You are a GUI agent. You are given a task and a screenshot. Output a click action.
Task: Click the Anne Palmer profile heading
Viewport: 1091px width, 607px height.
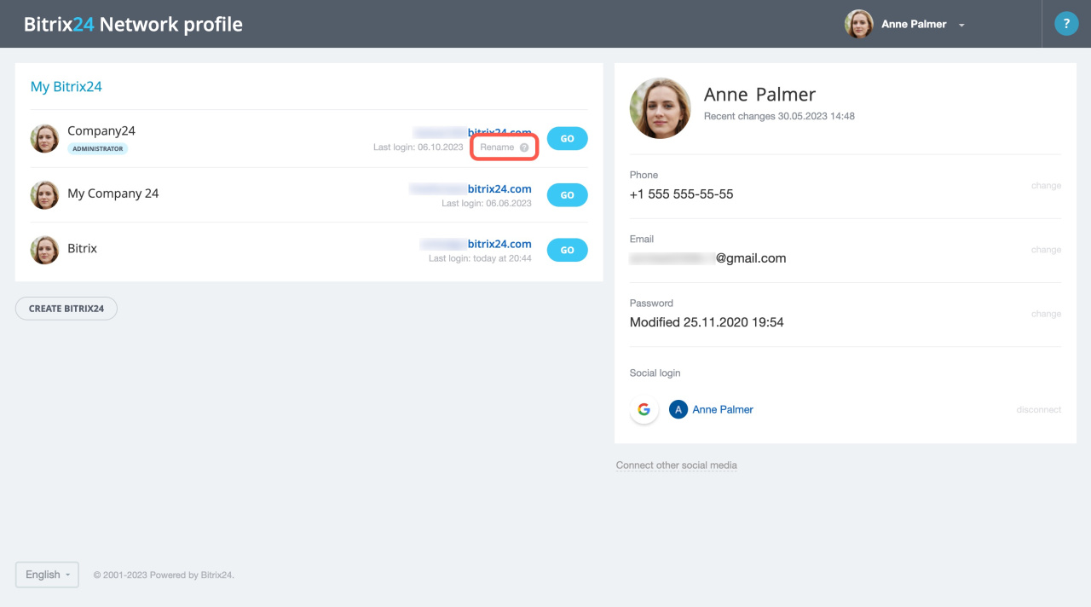tap(759, 95)
